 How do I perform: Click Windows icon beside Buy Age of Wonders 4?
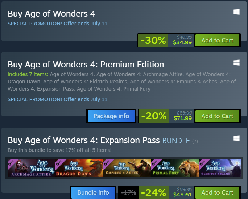coord(236,12)
